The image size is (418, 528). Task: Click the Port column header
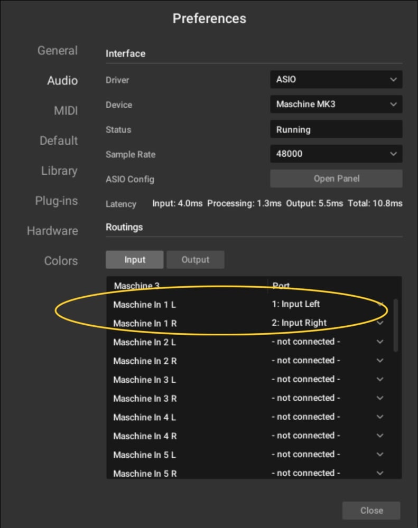coord(281,286)
